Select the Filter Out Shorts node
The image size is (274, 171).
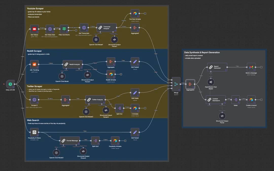point(64,29)
